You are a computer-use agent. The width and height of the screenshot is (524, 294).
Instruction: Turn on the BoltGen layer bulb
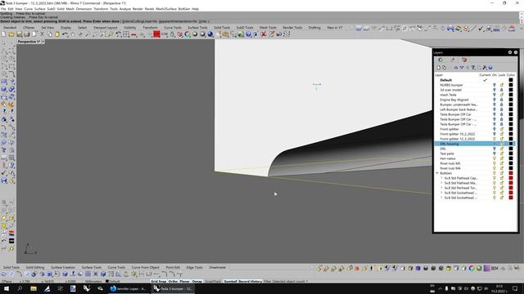(x=495, y=173)
